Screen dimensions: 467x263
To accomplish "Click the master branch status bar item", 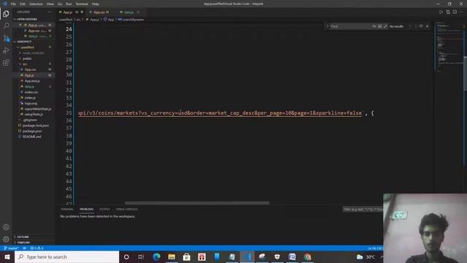I will (x=12, y=248).
